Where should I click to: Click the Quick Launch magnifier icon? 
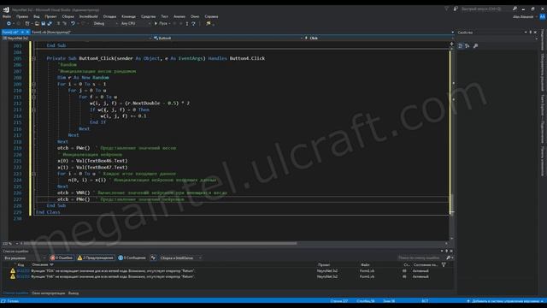point(515,9)
